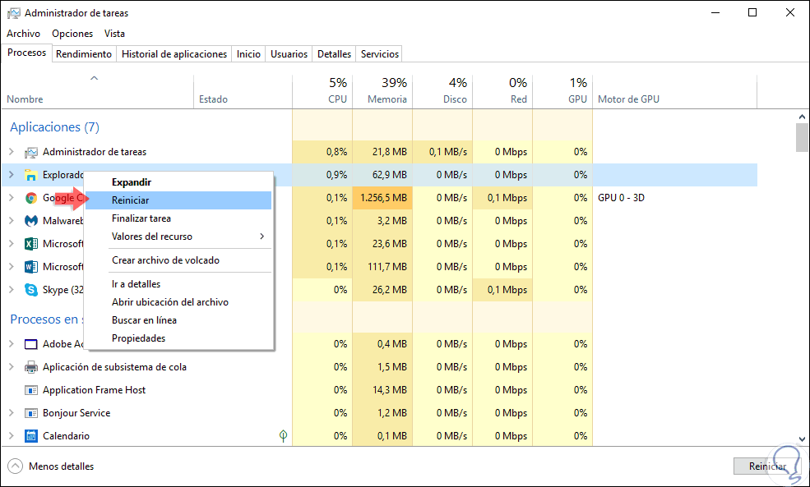The height and width of the screenshot is (487, 810).
Task: Expand the Administrador de tareas process row
Action: tap(12, 152)
